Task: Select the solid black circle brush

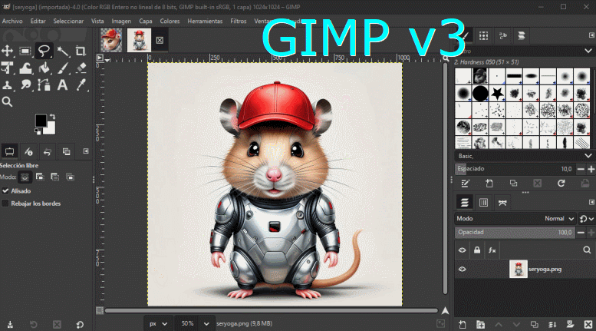Action: point(480,93)
